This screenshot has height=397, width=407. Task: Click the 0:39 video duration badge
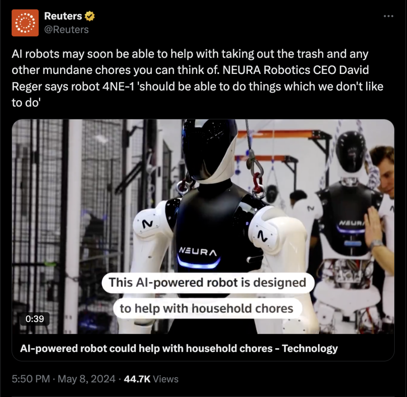(35, 319)
